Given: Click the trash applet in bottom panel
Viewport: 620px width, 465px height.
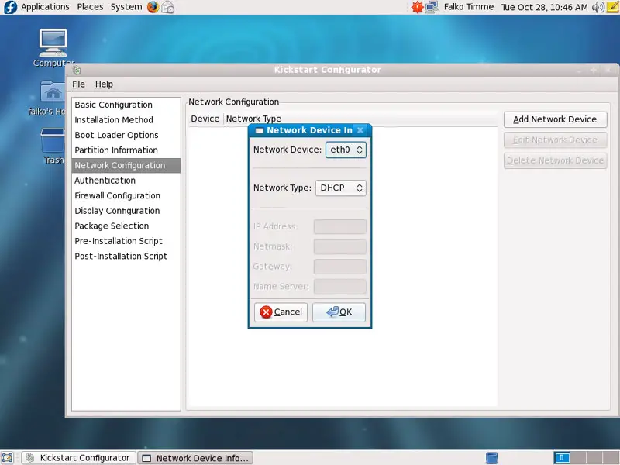Looking at the screenshot, I should pyautogui.click(x=491, y=458).
